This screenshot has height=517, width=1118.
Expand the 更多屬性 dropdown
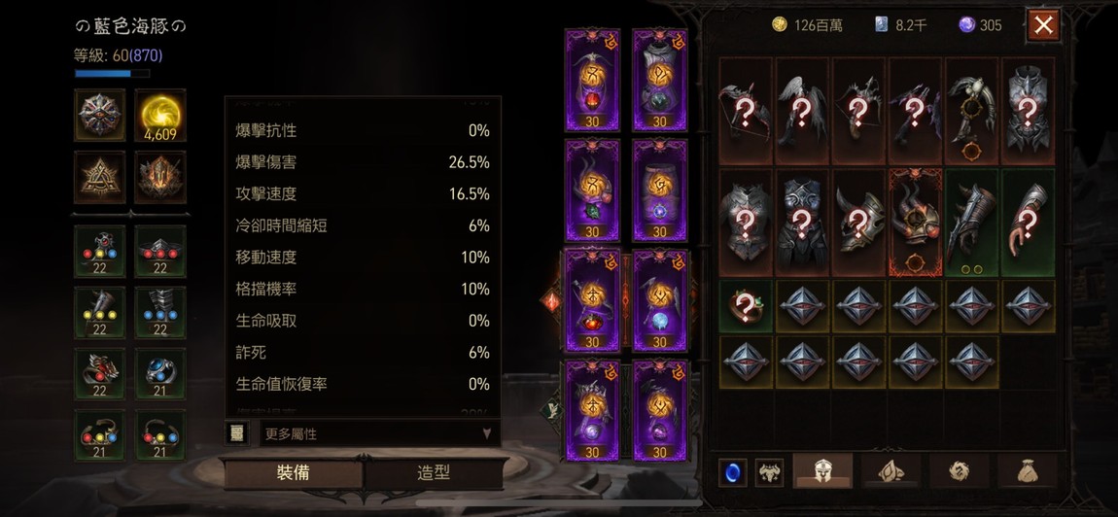click(x=378, y=432)
